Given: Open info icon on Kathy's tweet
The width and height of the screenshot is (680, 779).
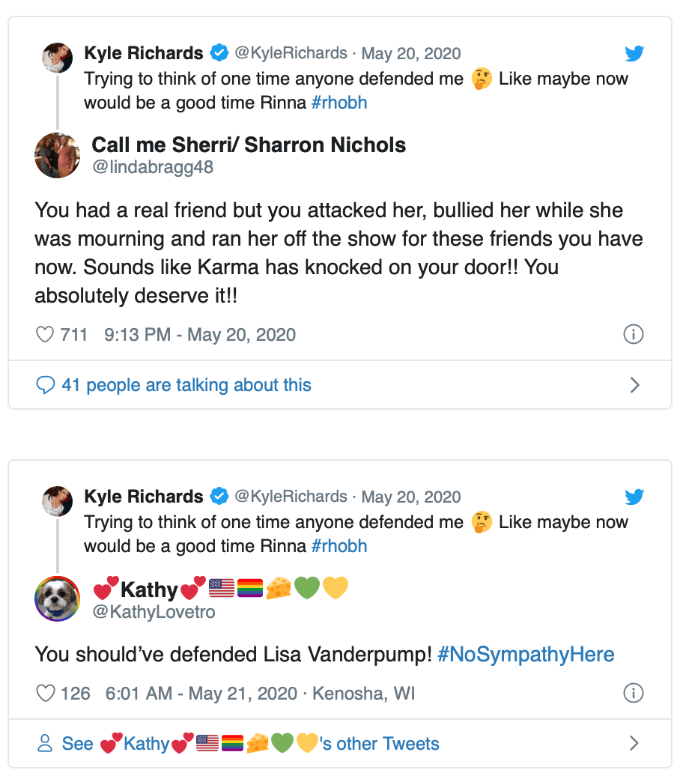Looking at the screenshot, I should [634, 694].
